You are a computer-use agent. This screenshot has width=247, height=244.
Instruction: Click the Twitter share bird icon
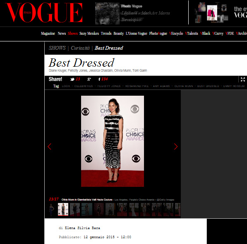point(72,79)
